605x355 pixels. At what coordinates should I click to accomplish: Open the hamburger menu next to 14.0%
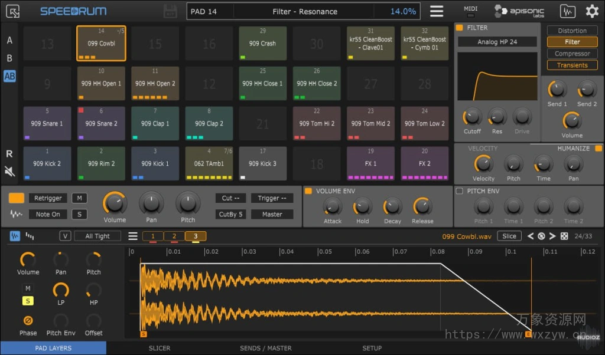pyautogui.click(x=437, y=11)
